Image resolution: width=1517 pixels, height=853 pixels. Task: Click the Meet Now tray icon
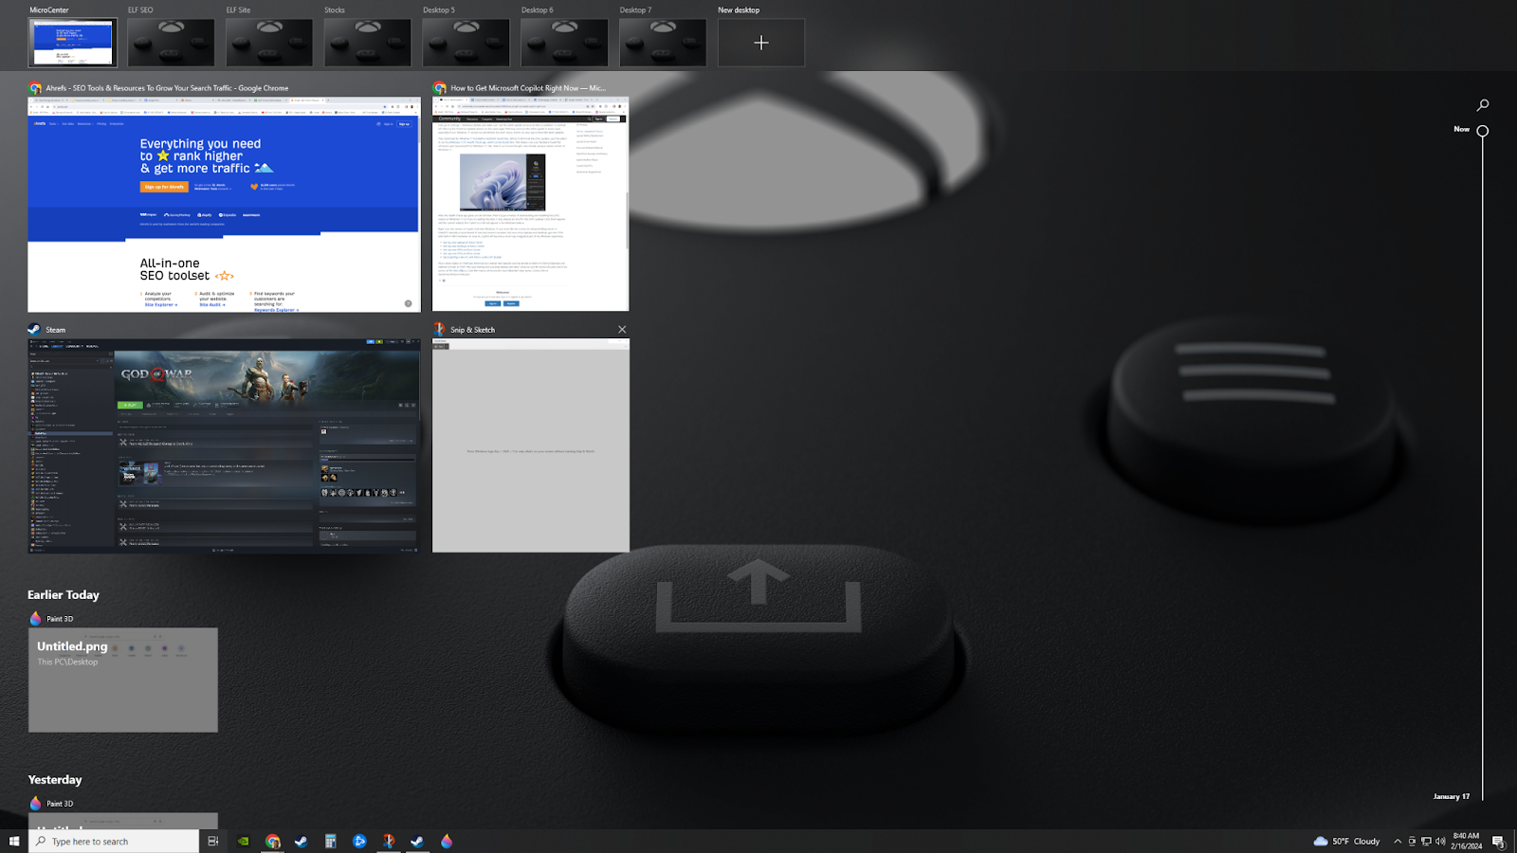coord(1412,842)
